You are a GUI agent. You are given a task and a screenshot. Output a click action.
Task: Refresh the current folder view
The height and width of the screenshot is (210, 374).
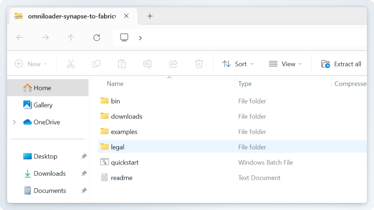click(97, 38)
